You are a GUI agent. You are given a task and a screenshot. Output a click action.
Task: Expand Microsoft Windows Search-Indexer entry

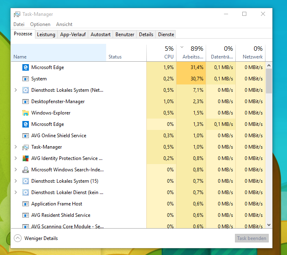(x=16, y=170)
